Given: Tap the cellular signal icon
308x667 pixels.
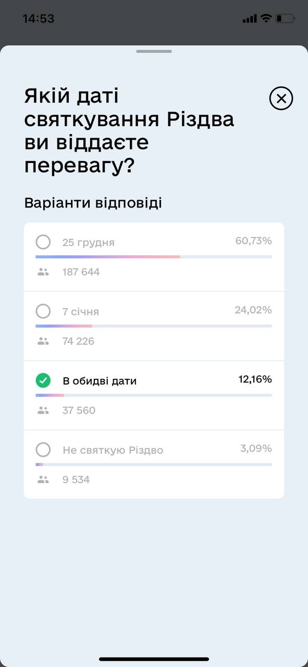Looking at the screenshot, I should click(x=250, y=19).
